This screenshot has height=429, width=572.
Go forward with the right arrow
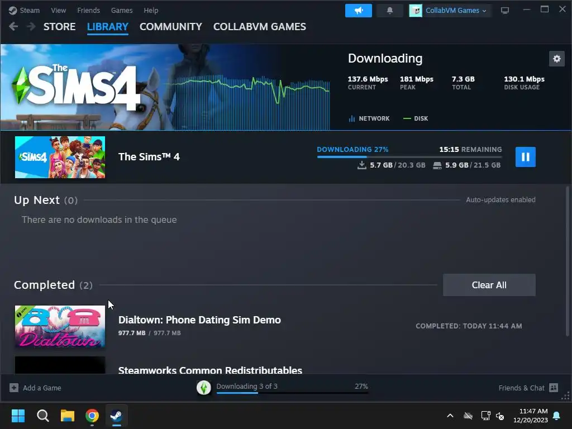(x=31, y=26)
